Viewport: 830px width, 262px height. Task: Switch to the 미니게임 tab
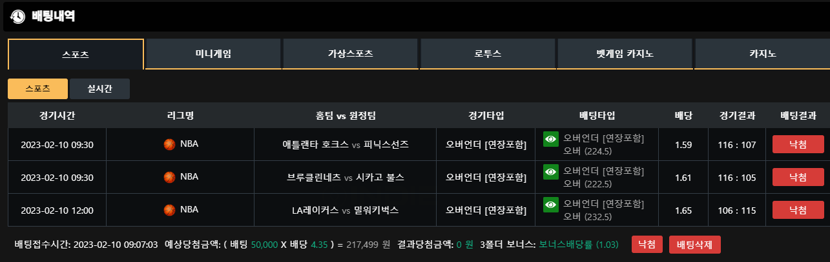[x=213, y=54]
